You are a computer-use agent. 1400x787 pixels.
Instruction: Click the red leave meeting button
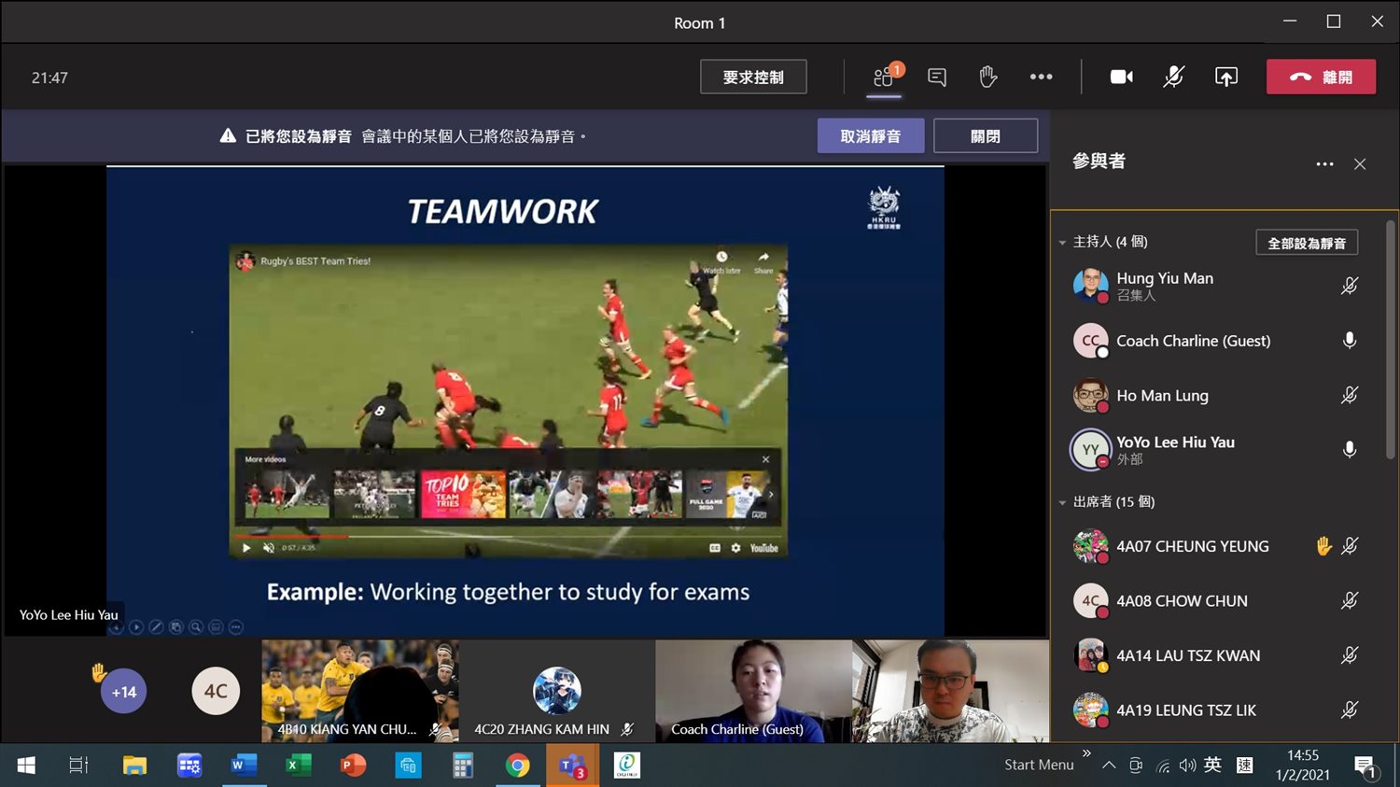click(x=1321, y=77)
